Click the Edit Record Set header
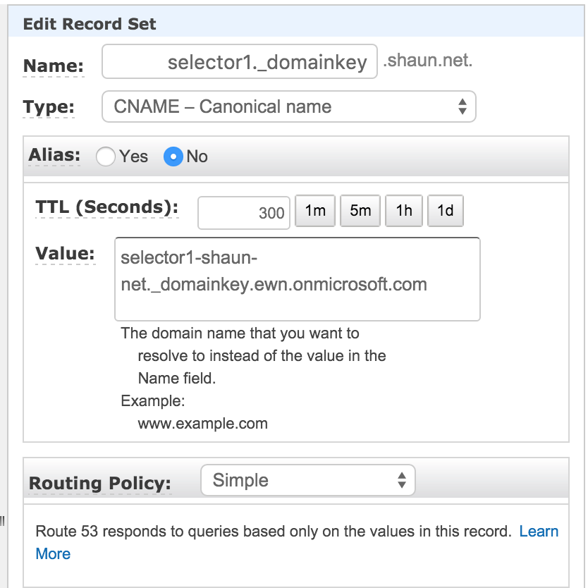Screen dimensions: 588x588 (x=90, y=24)
